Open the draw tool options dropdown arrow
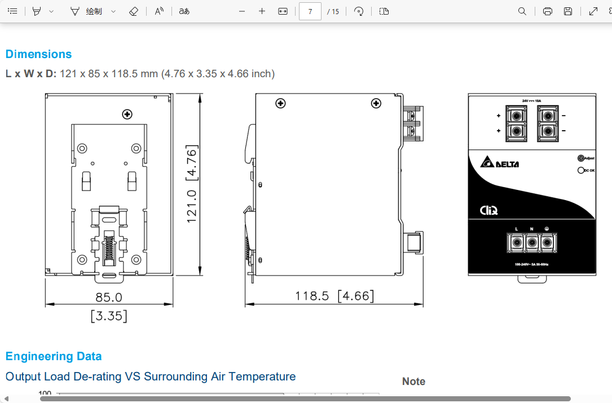This screenshot has height=403, width=612. tap(113, 11)
